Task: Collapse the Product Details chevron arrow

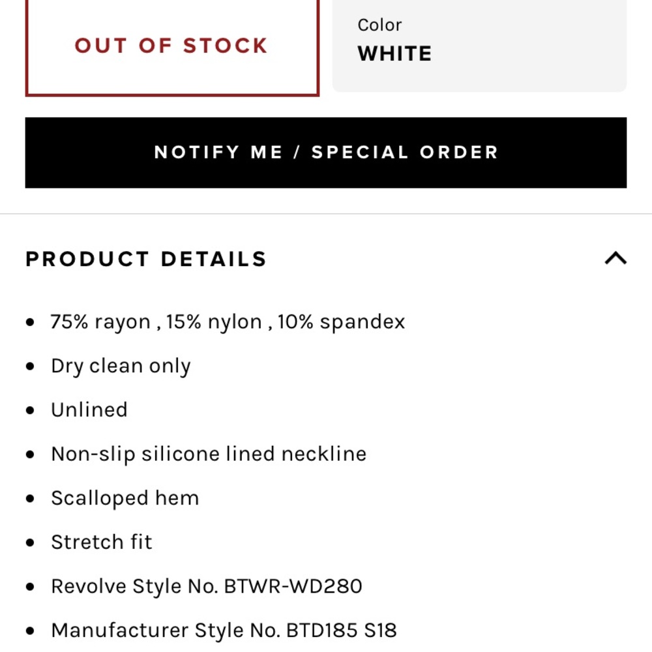Action: click(615, 259)
